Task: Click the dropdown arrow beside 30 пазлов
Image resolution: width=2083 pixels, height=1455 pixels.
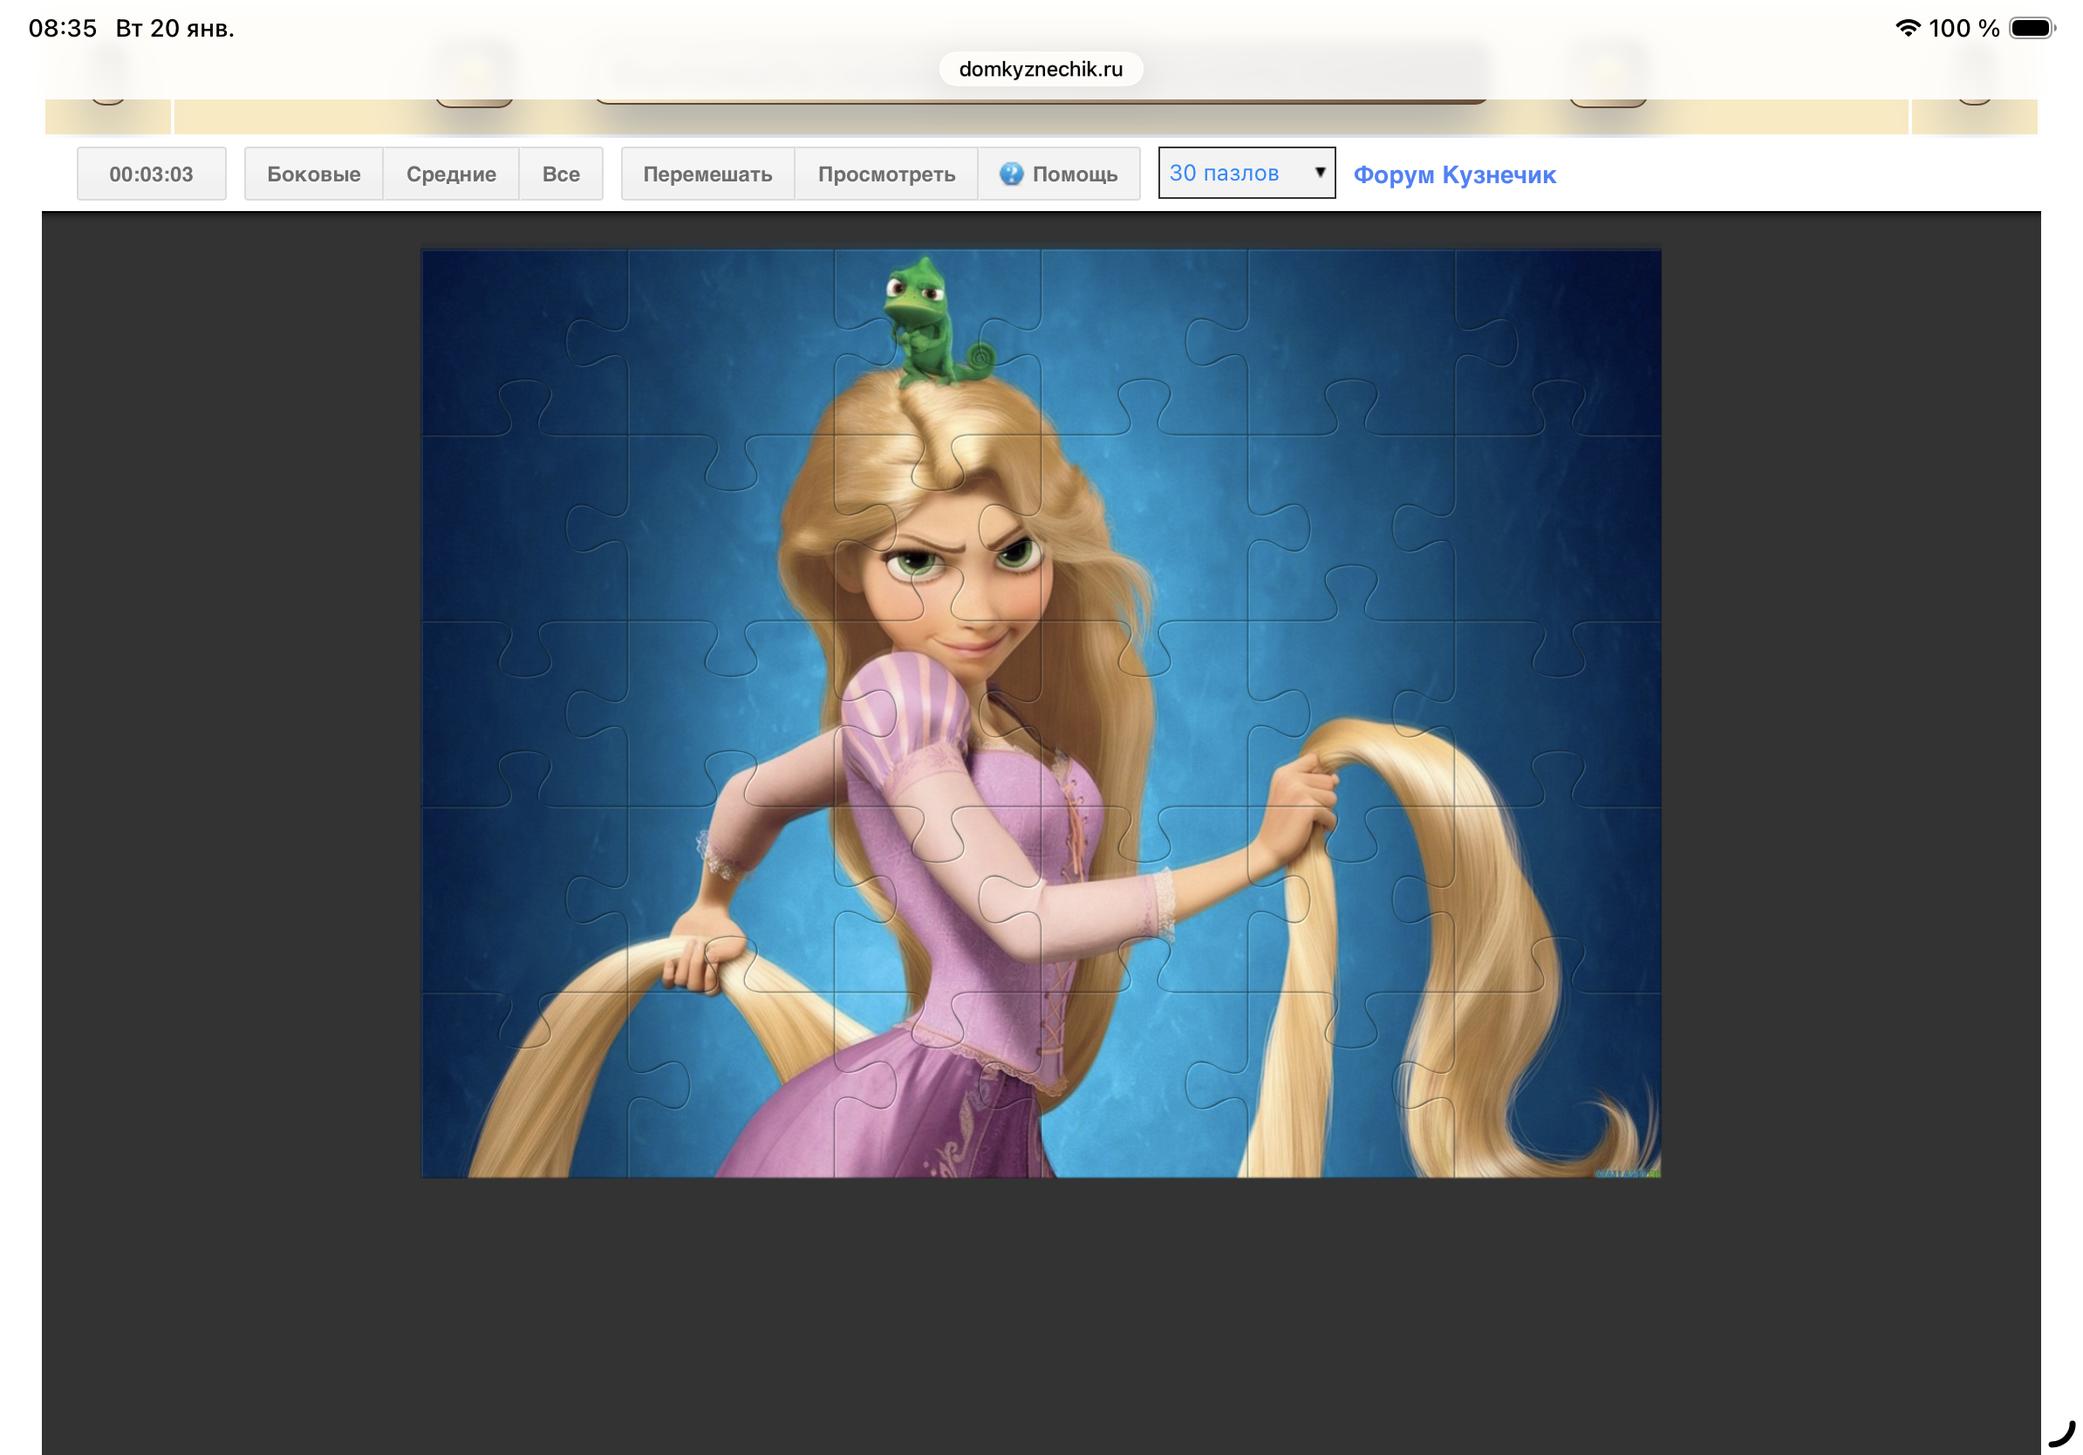Action: [1319, 173]
